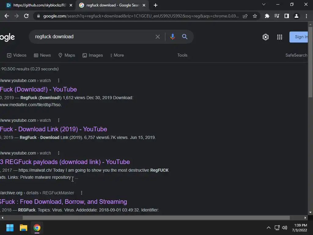313x235 pixels.
Task: Submit search with magnifier icon
Action: [x=185, y=37]
